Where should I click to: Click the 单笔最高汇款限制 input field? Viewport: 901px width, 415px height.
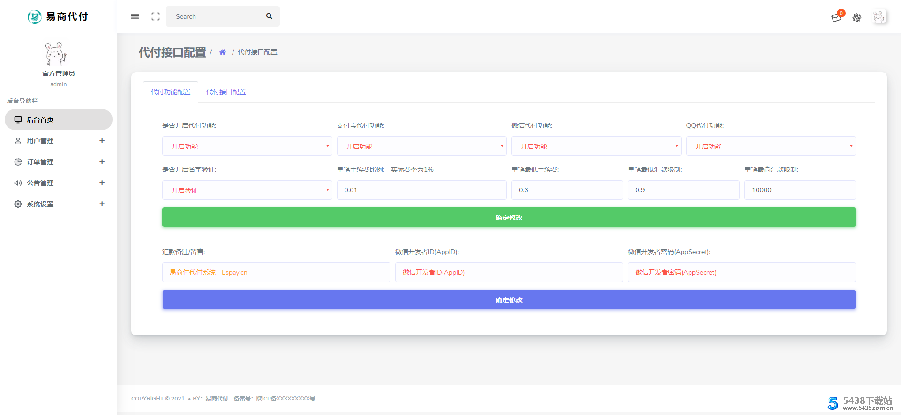tap(800, 190)
